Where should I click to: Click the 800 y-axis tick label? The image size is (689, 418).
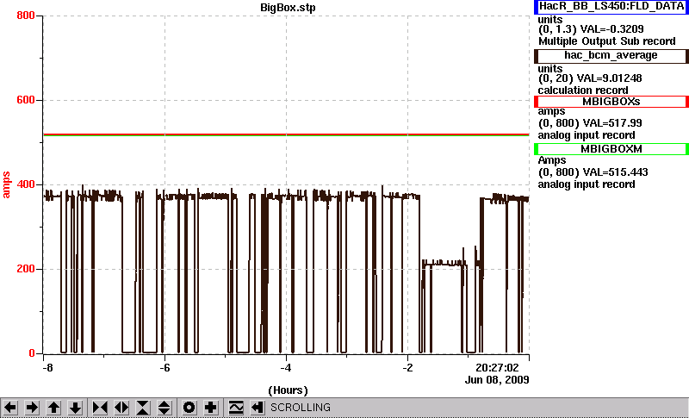tap(26, 16)
